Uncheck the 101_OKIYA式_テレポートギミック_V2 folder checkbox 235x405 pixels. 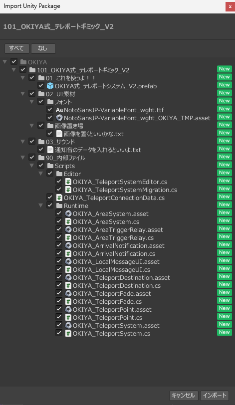click(x=23, y=69)
